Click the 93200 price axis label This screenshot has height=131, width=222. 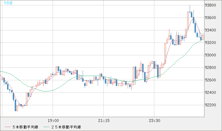(x=210, y=43)
